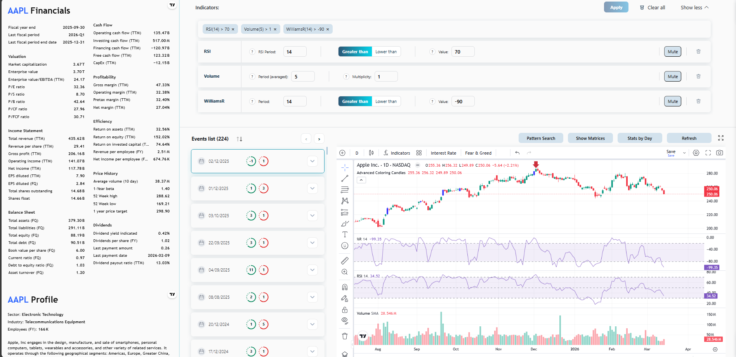736x357 pixels.
Task: Open the emoji icons tool
Action: [345, 246]
